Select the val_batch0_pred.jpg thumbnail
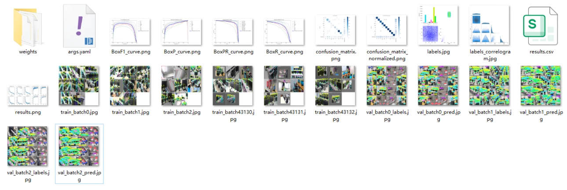The image size is (567, 190). pyautogui.click(x=439, y=86)
